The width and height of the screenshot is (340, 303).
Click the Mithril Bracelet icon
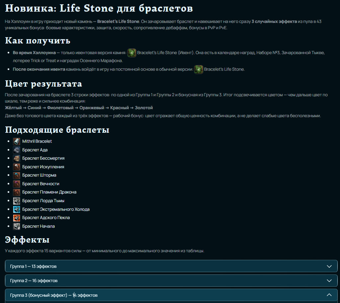pos(17,141)
